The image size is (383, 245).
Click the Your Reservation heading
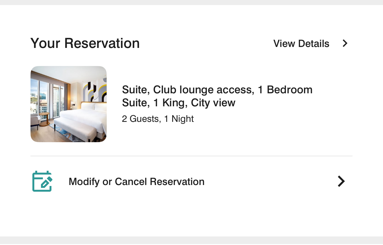(x=85, y=43)
